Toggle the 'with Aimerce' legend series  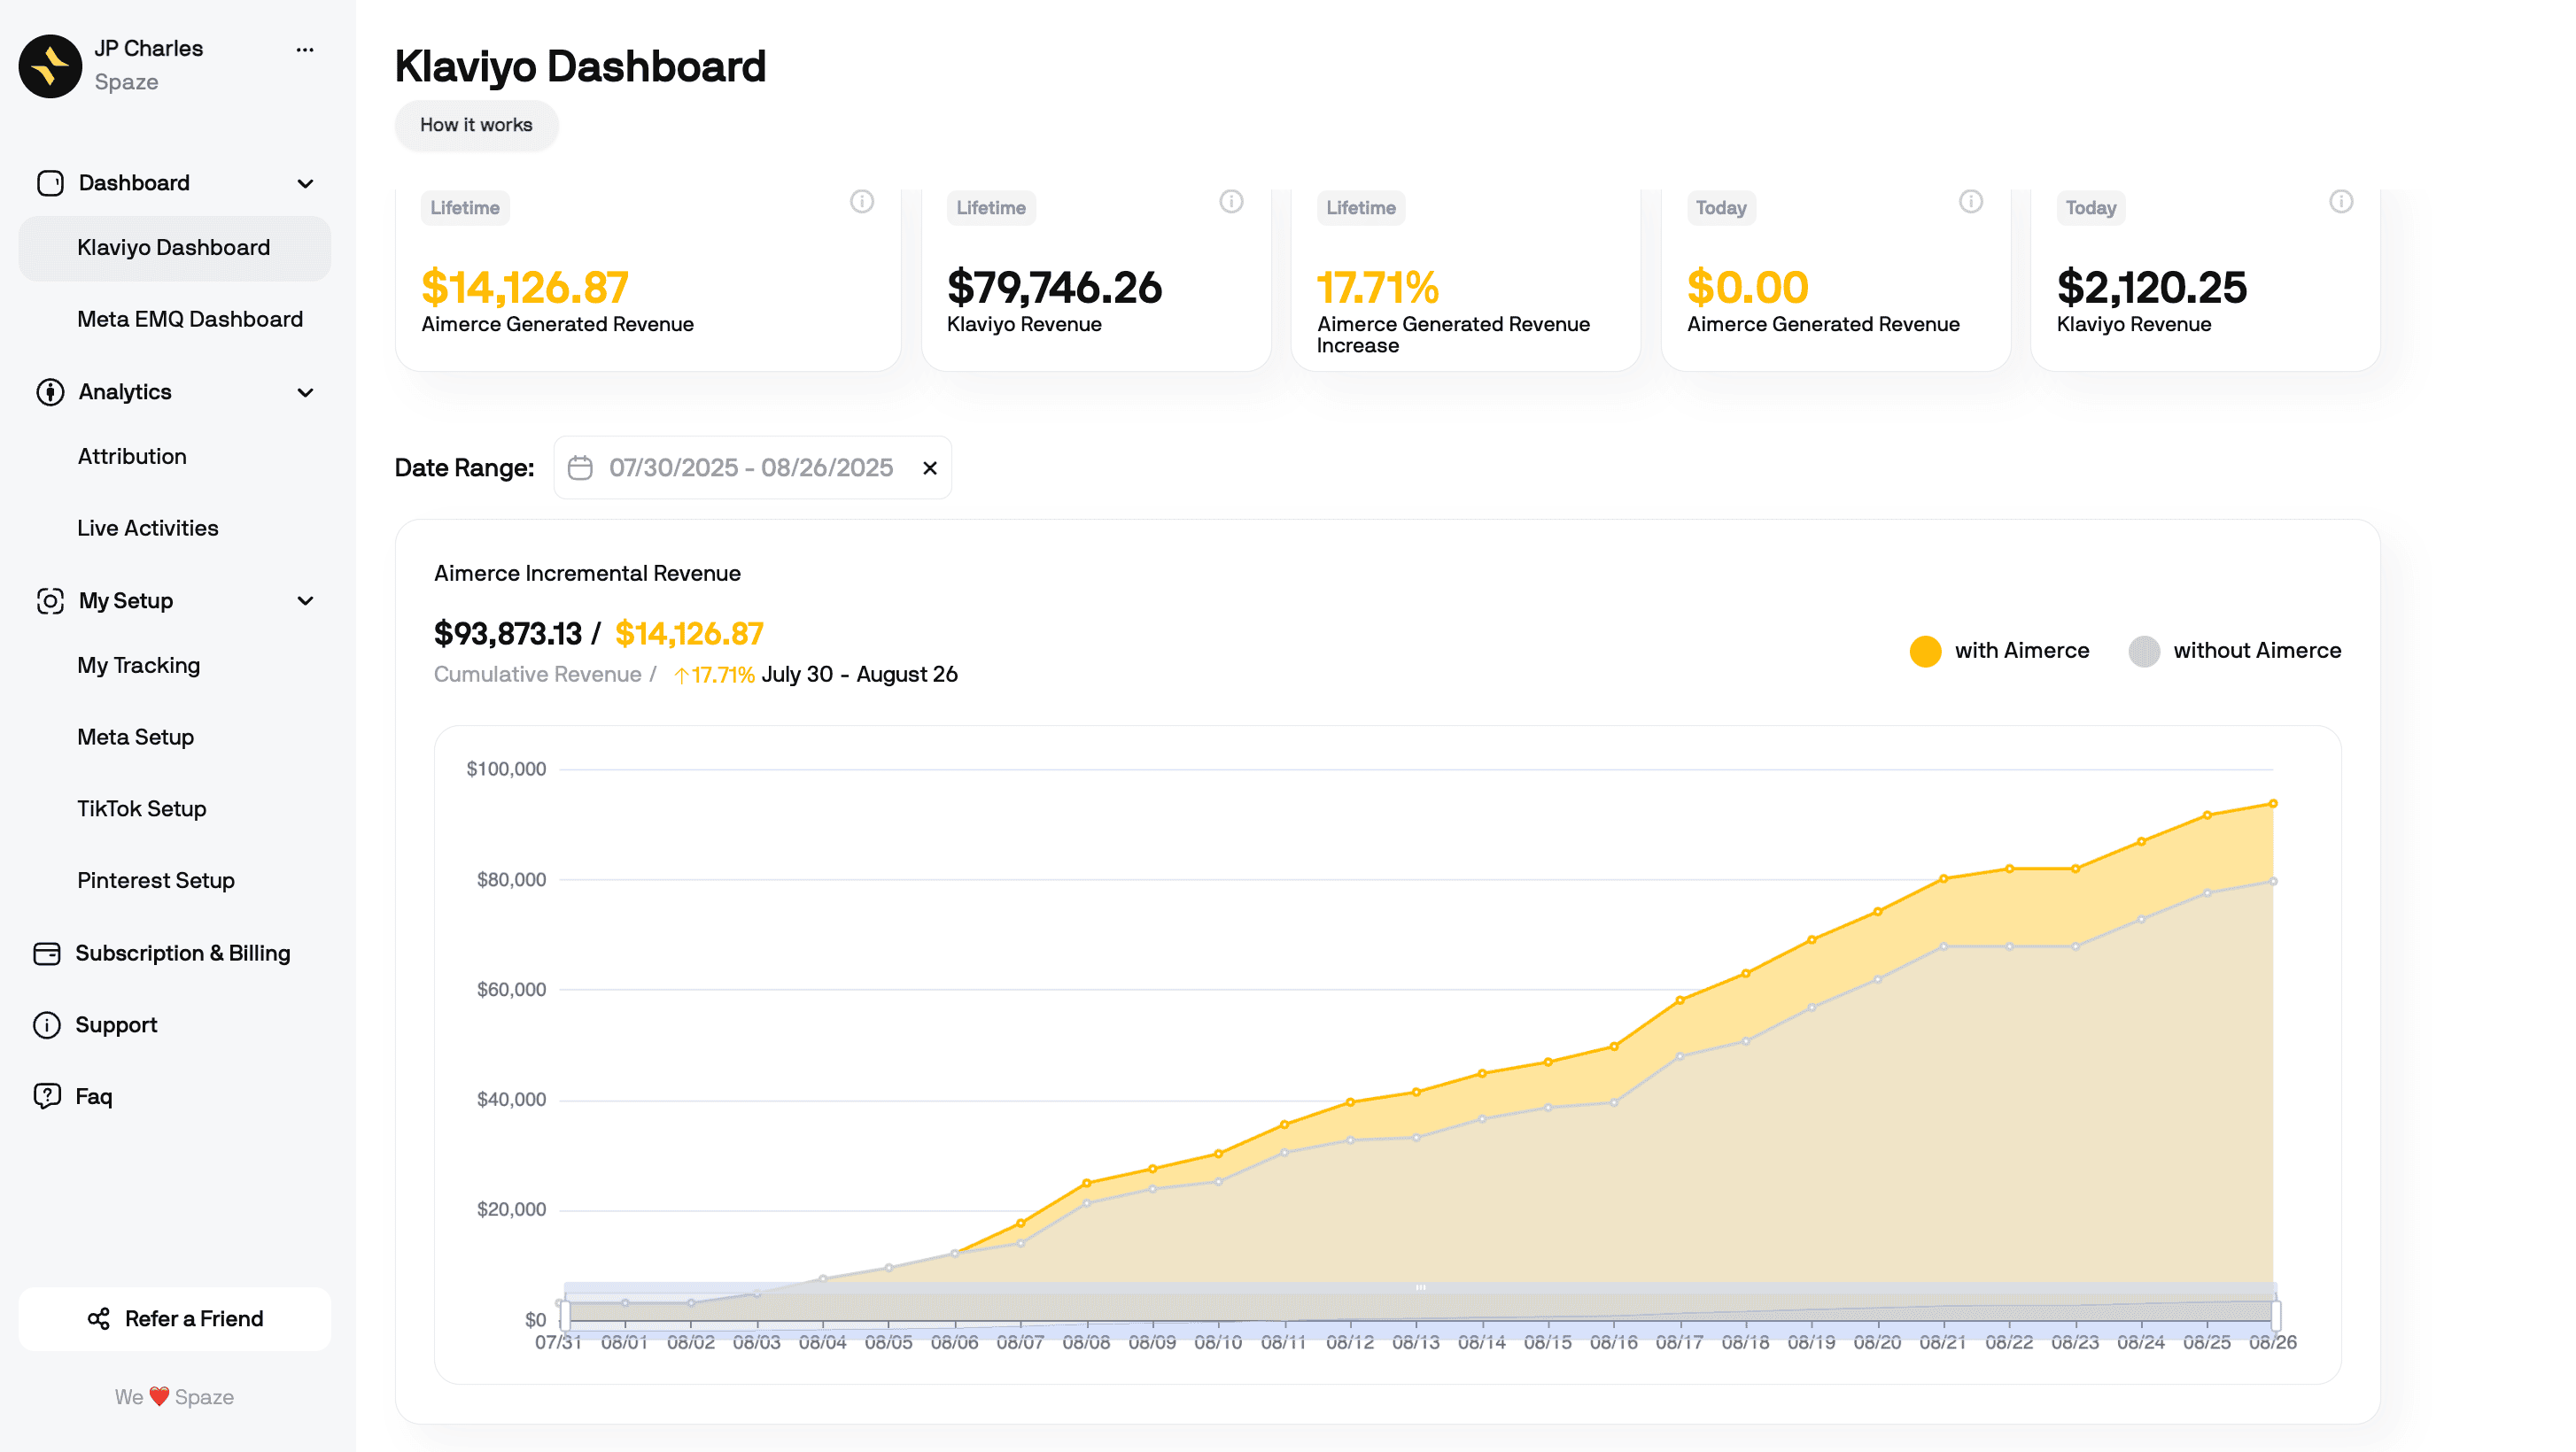tap(1999, 651)
